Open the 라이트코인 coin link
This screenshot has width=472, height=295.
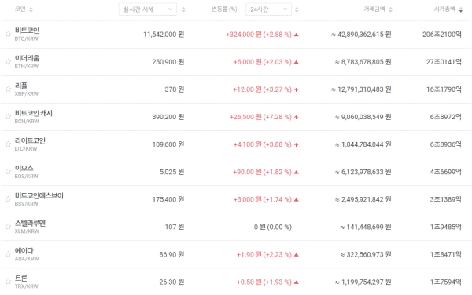tap(30, 140)
